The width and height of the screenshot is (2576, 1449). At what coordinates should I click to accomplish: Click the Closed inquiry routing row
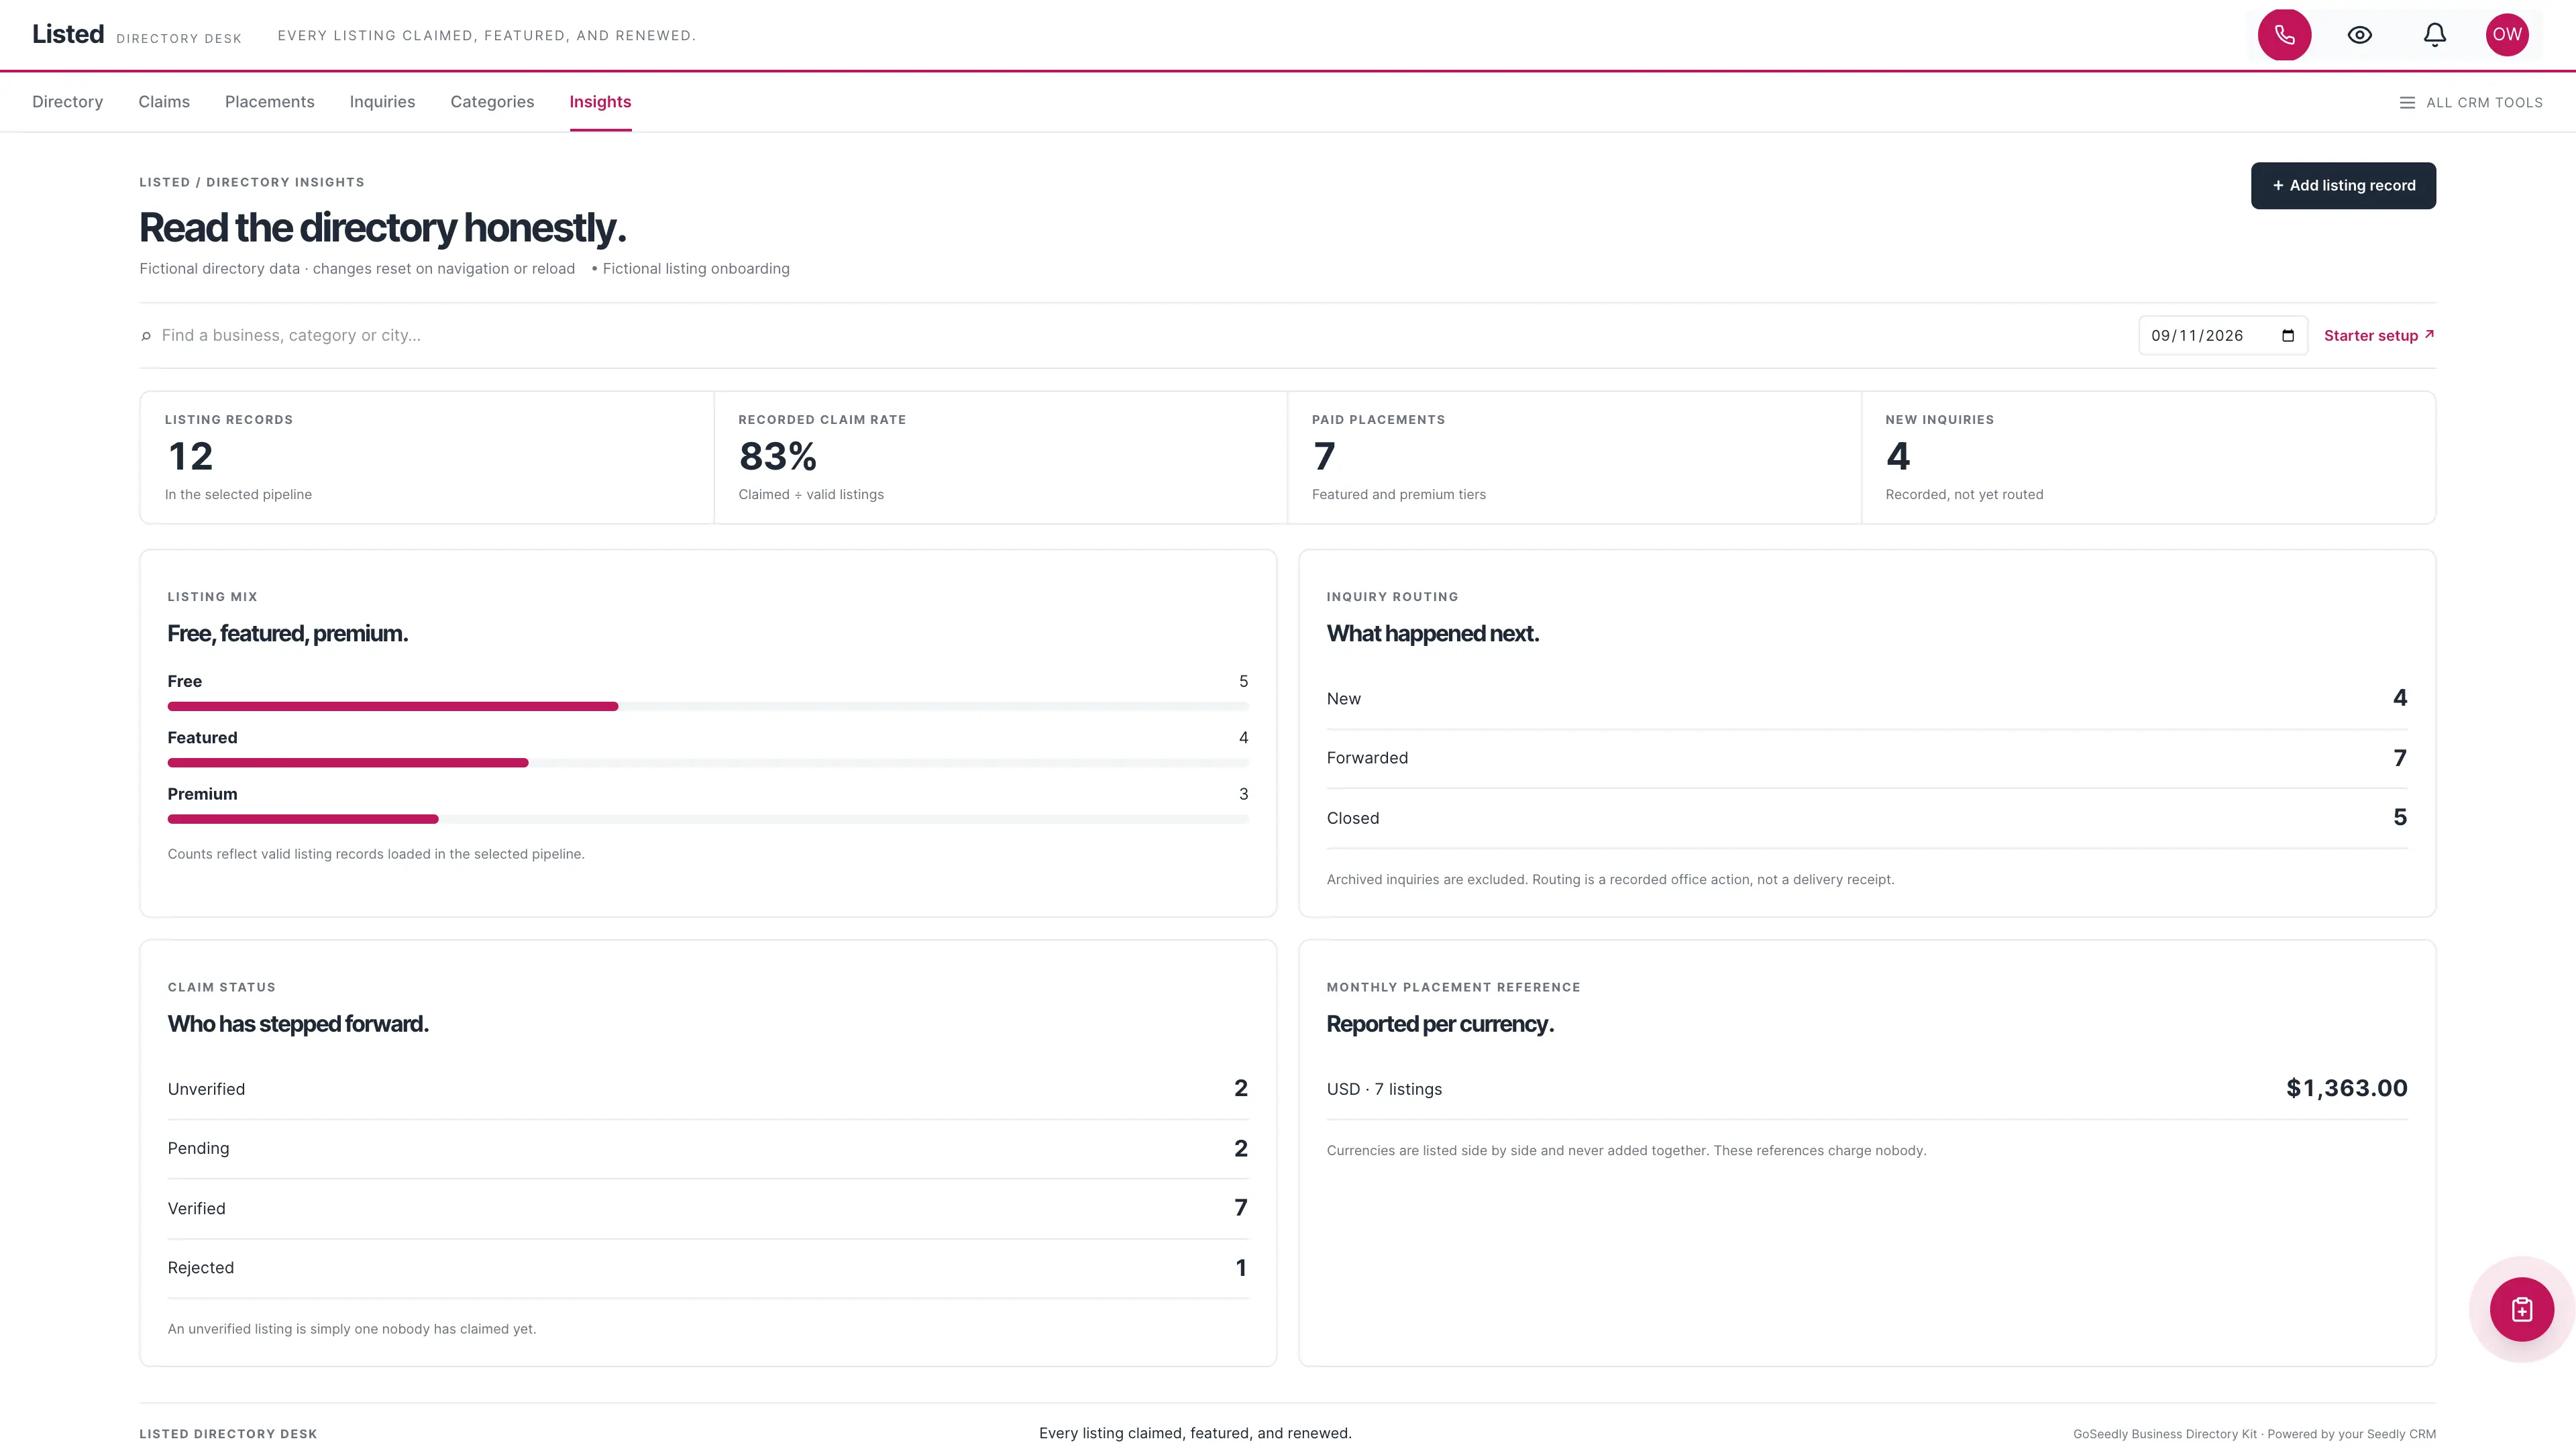click(x=1866, y=818)
